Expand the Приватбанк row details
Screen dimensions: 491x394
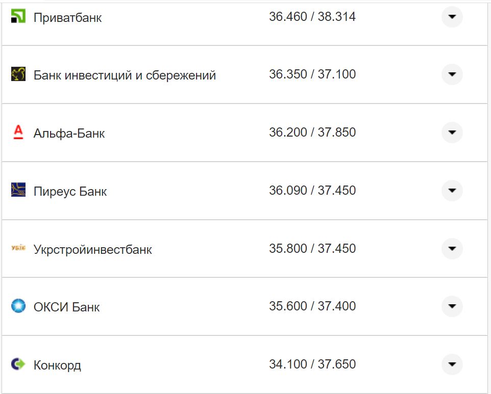tap(452, 16)
